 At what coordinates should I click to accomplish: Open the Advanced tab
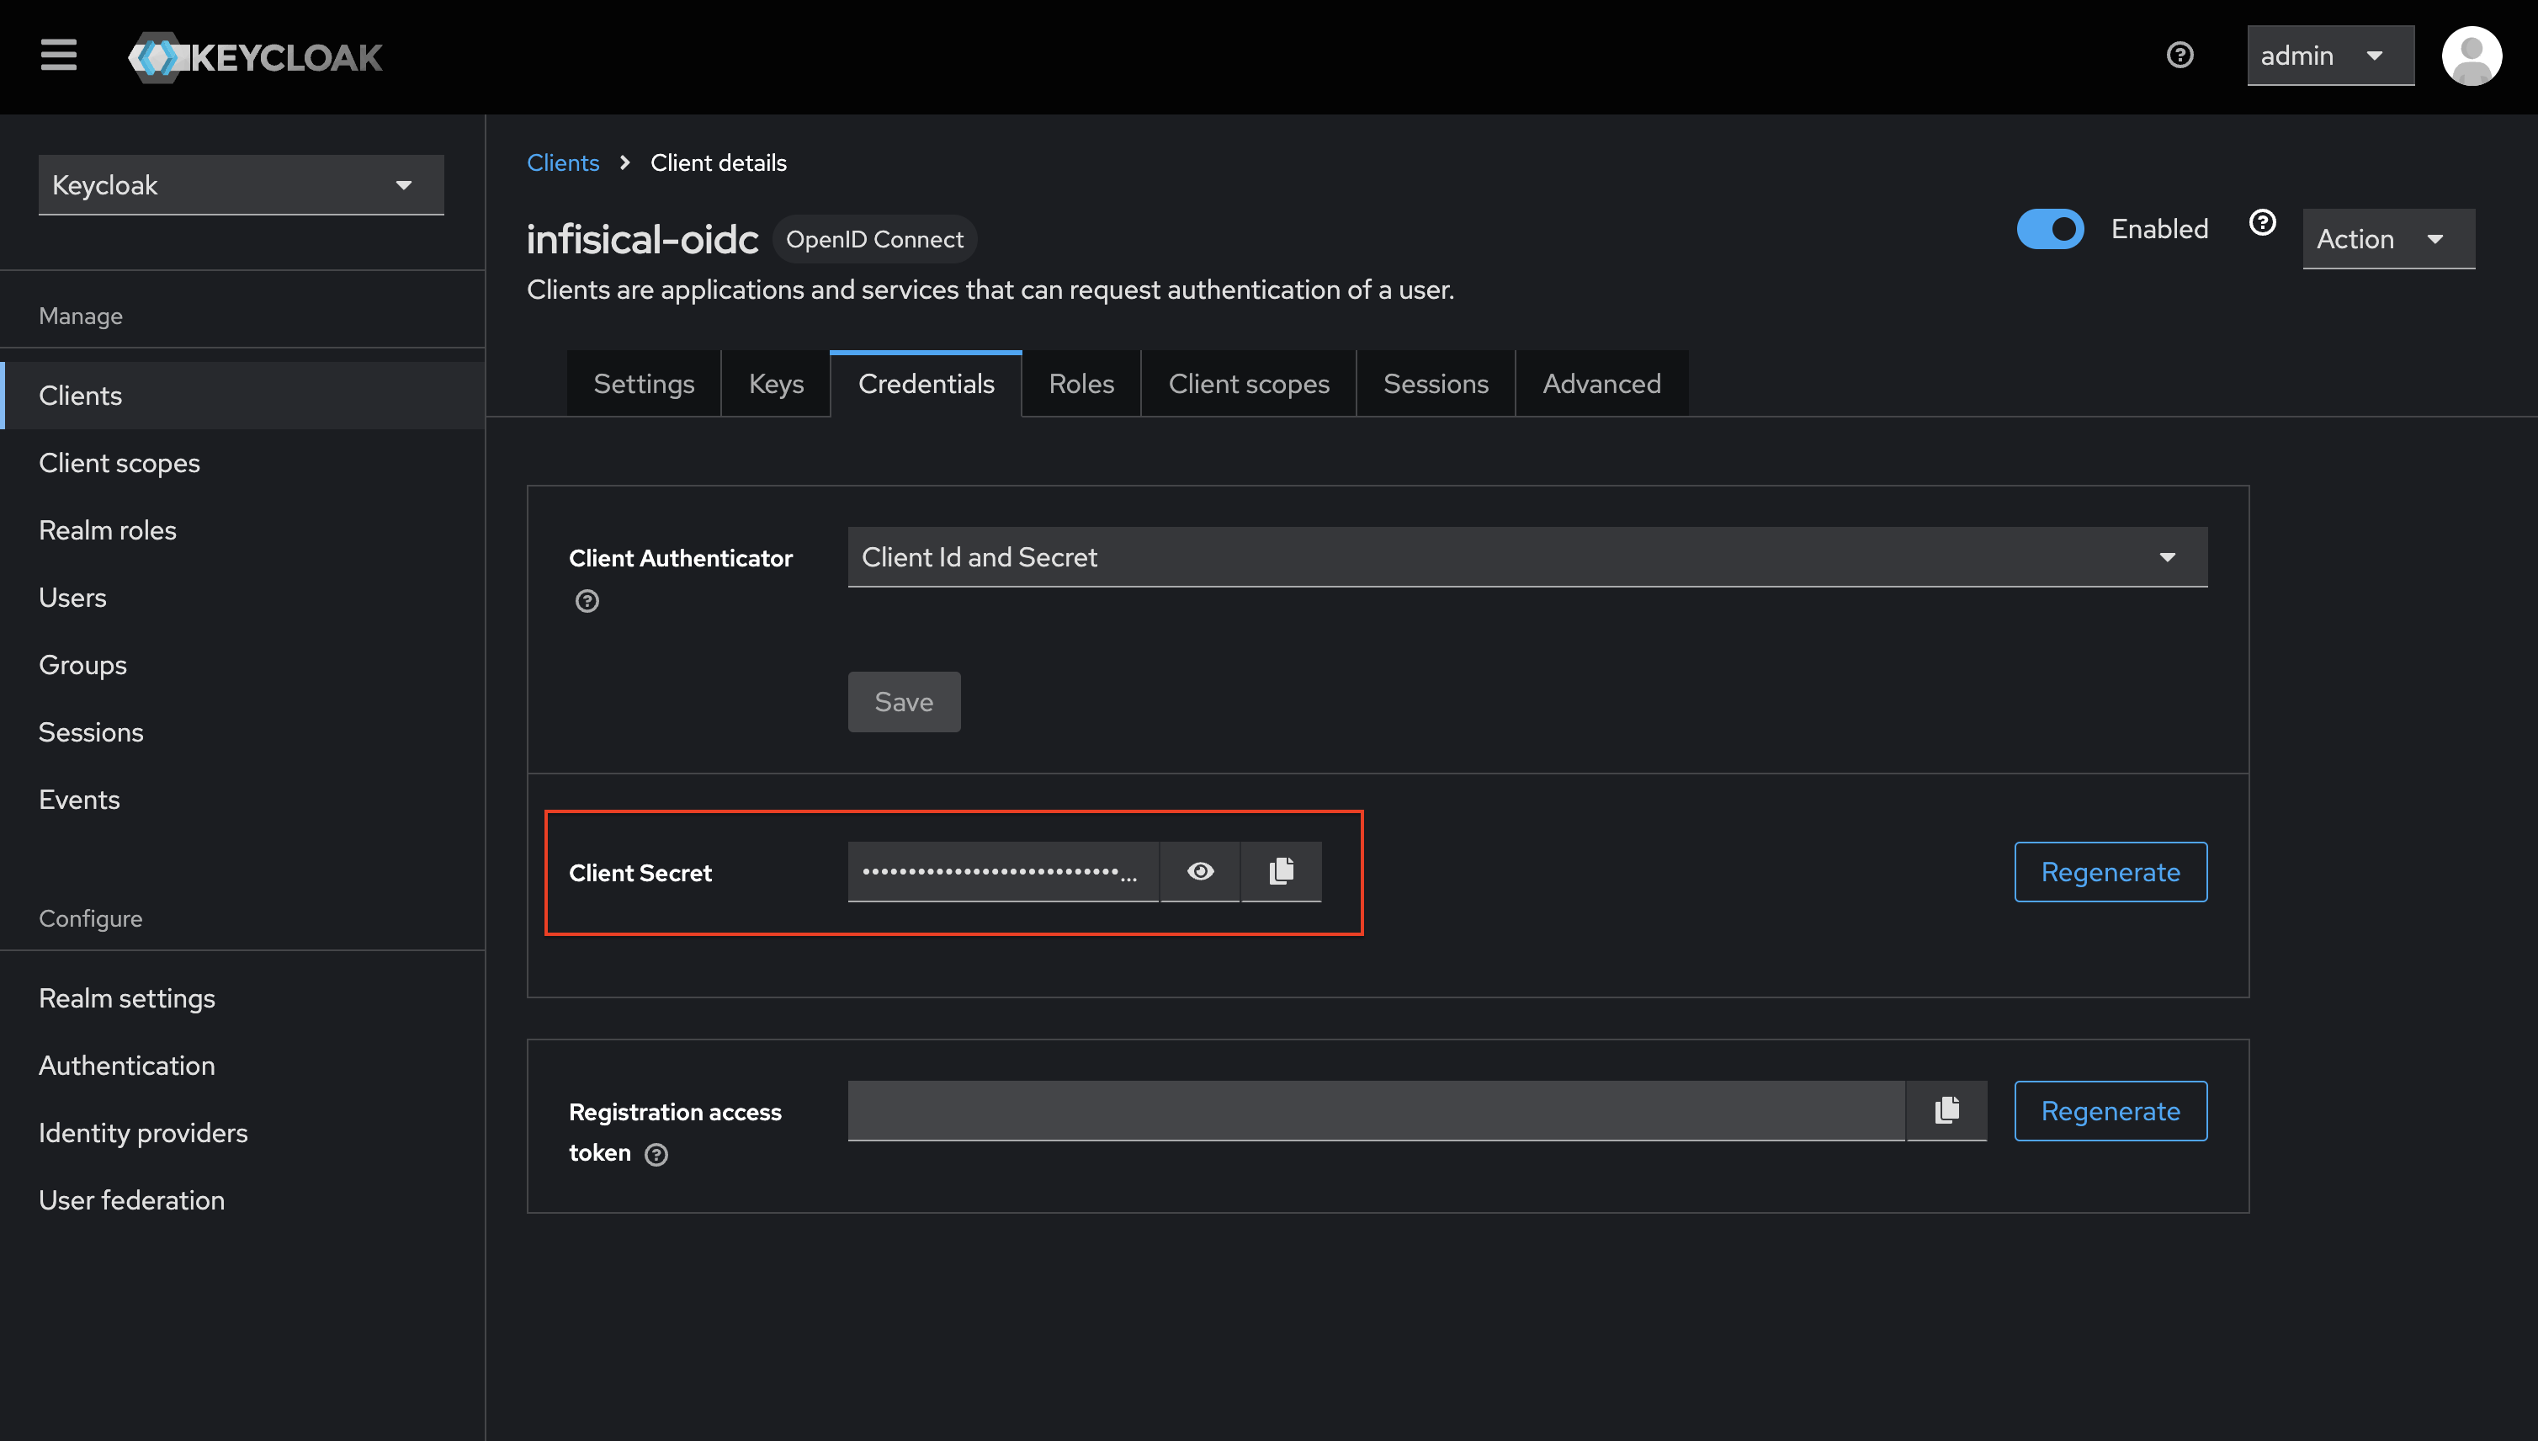tap(1602, 384)
